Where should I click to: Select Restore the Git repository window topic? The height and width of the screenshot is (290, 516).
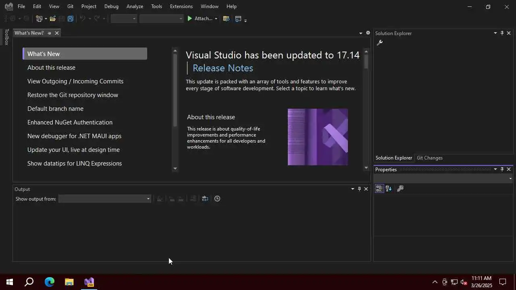(73, 95)
